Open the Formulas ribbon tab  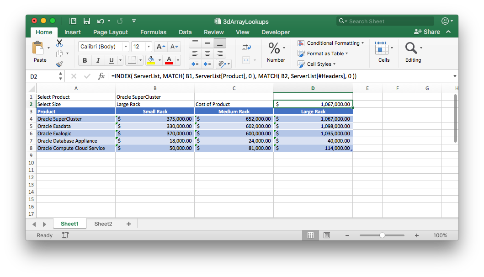(x=153, y=32)
